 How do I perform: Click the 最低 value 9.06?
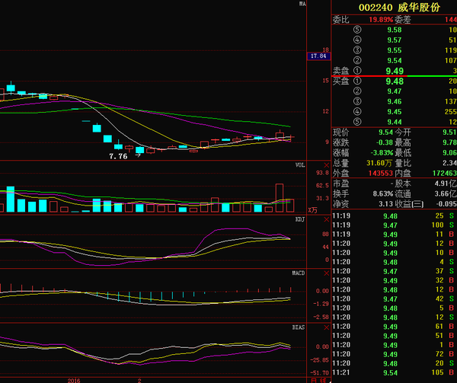449,153
